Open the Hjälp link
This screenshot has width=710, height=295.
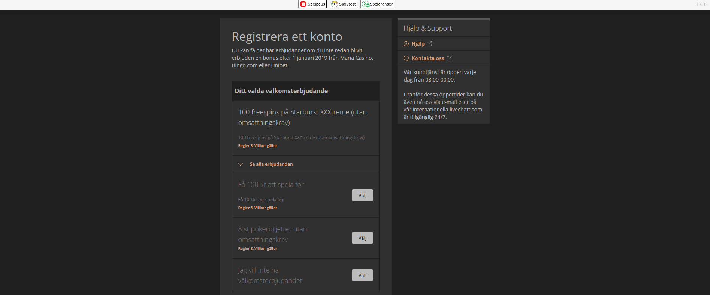(x=418, y=44)
